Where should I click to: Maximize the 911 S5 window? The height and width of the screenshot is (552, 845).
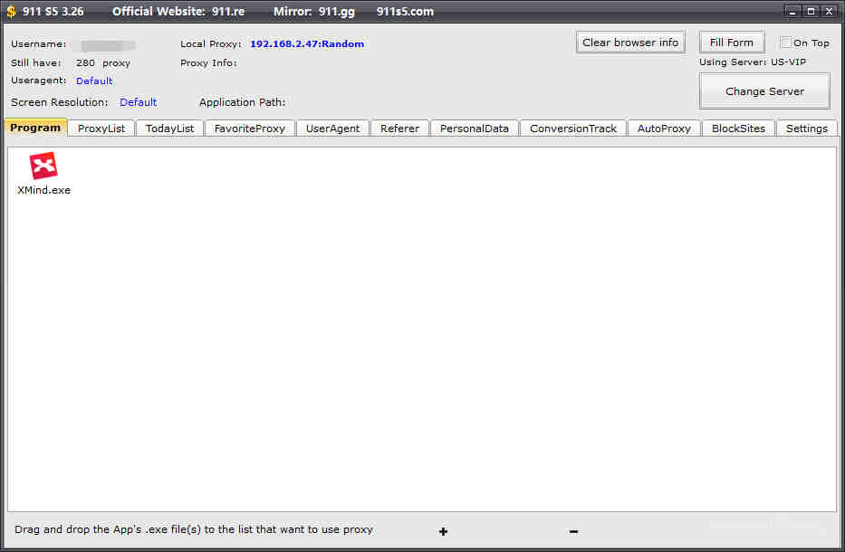[811, 11]
